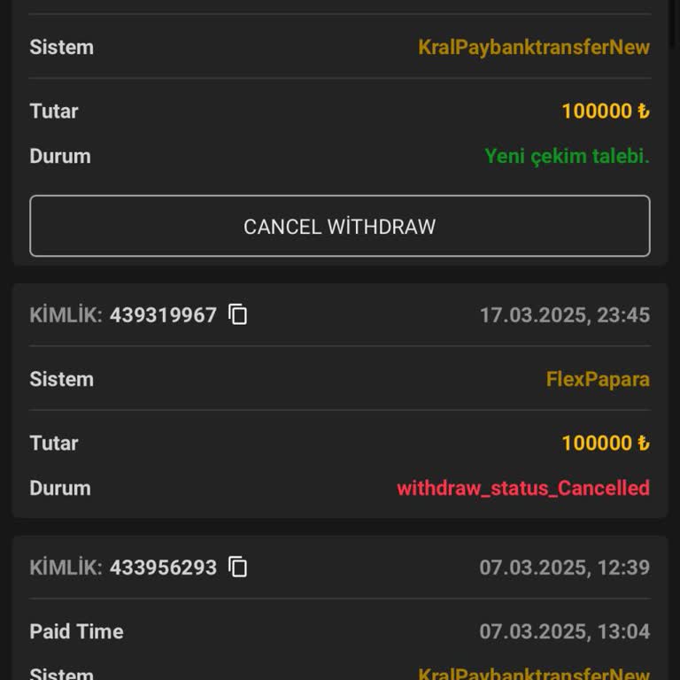This screenshot has width=680, height=680.
Task: Click the red withdraw_status_Cancelled status
Action: tap(522, 488)
